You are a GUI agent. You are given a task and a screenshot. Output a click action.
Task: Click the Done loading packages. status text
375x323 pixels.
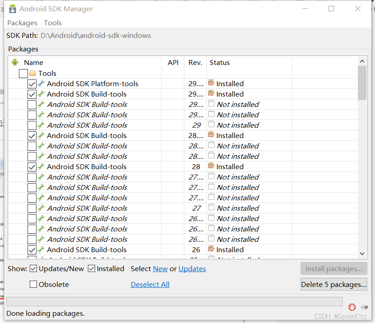[46, 313]
